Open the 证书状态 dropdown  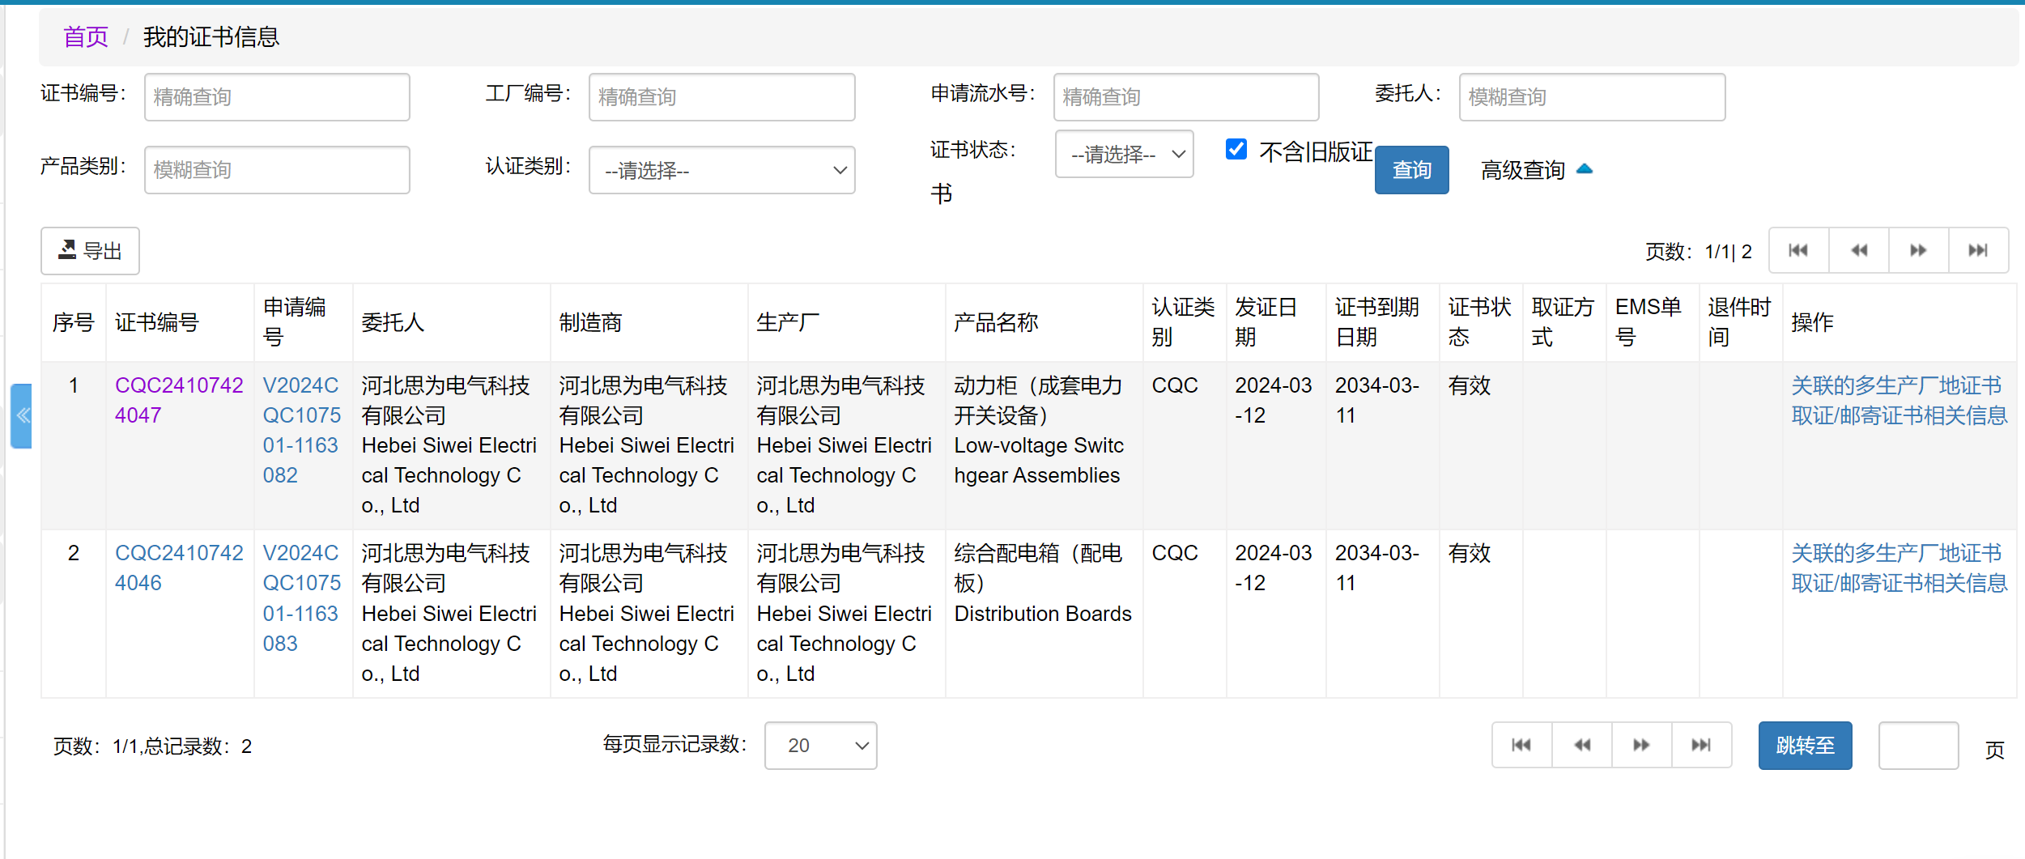pos(1124,154)
